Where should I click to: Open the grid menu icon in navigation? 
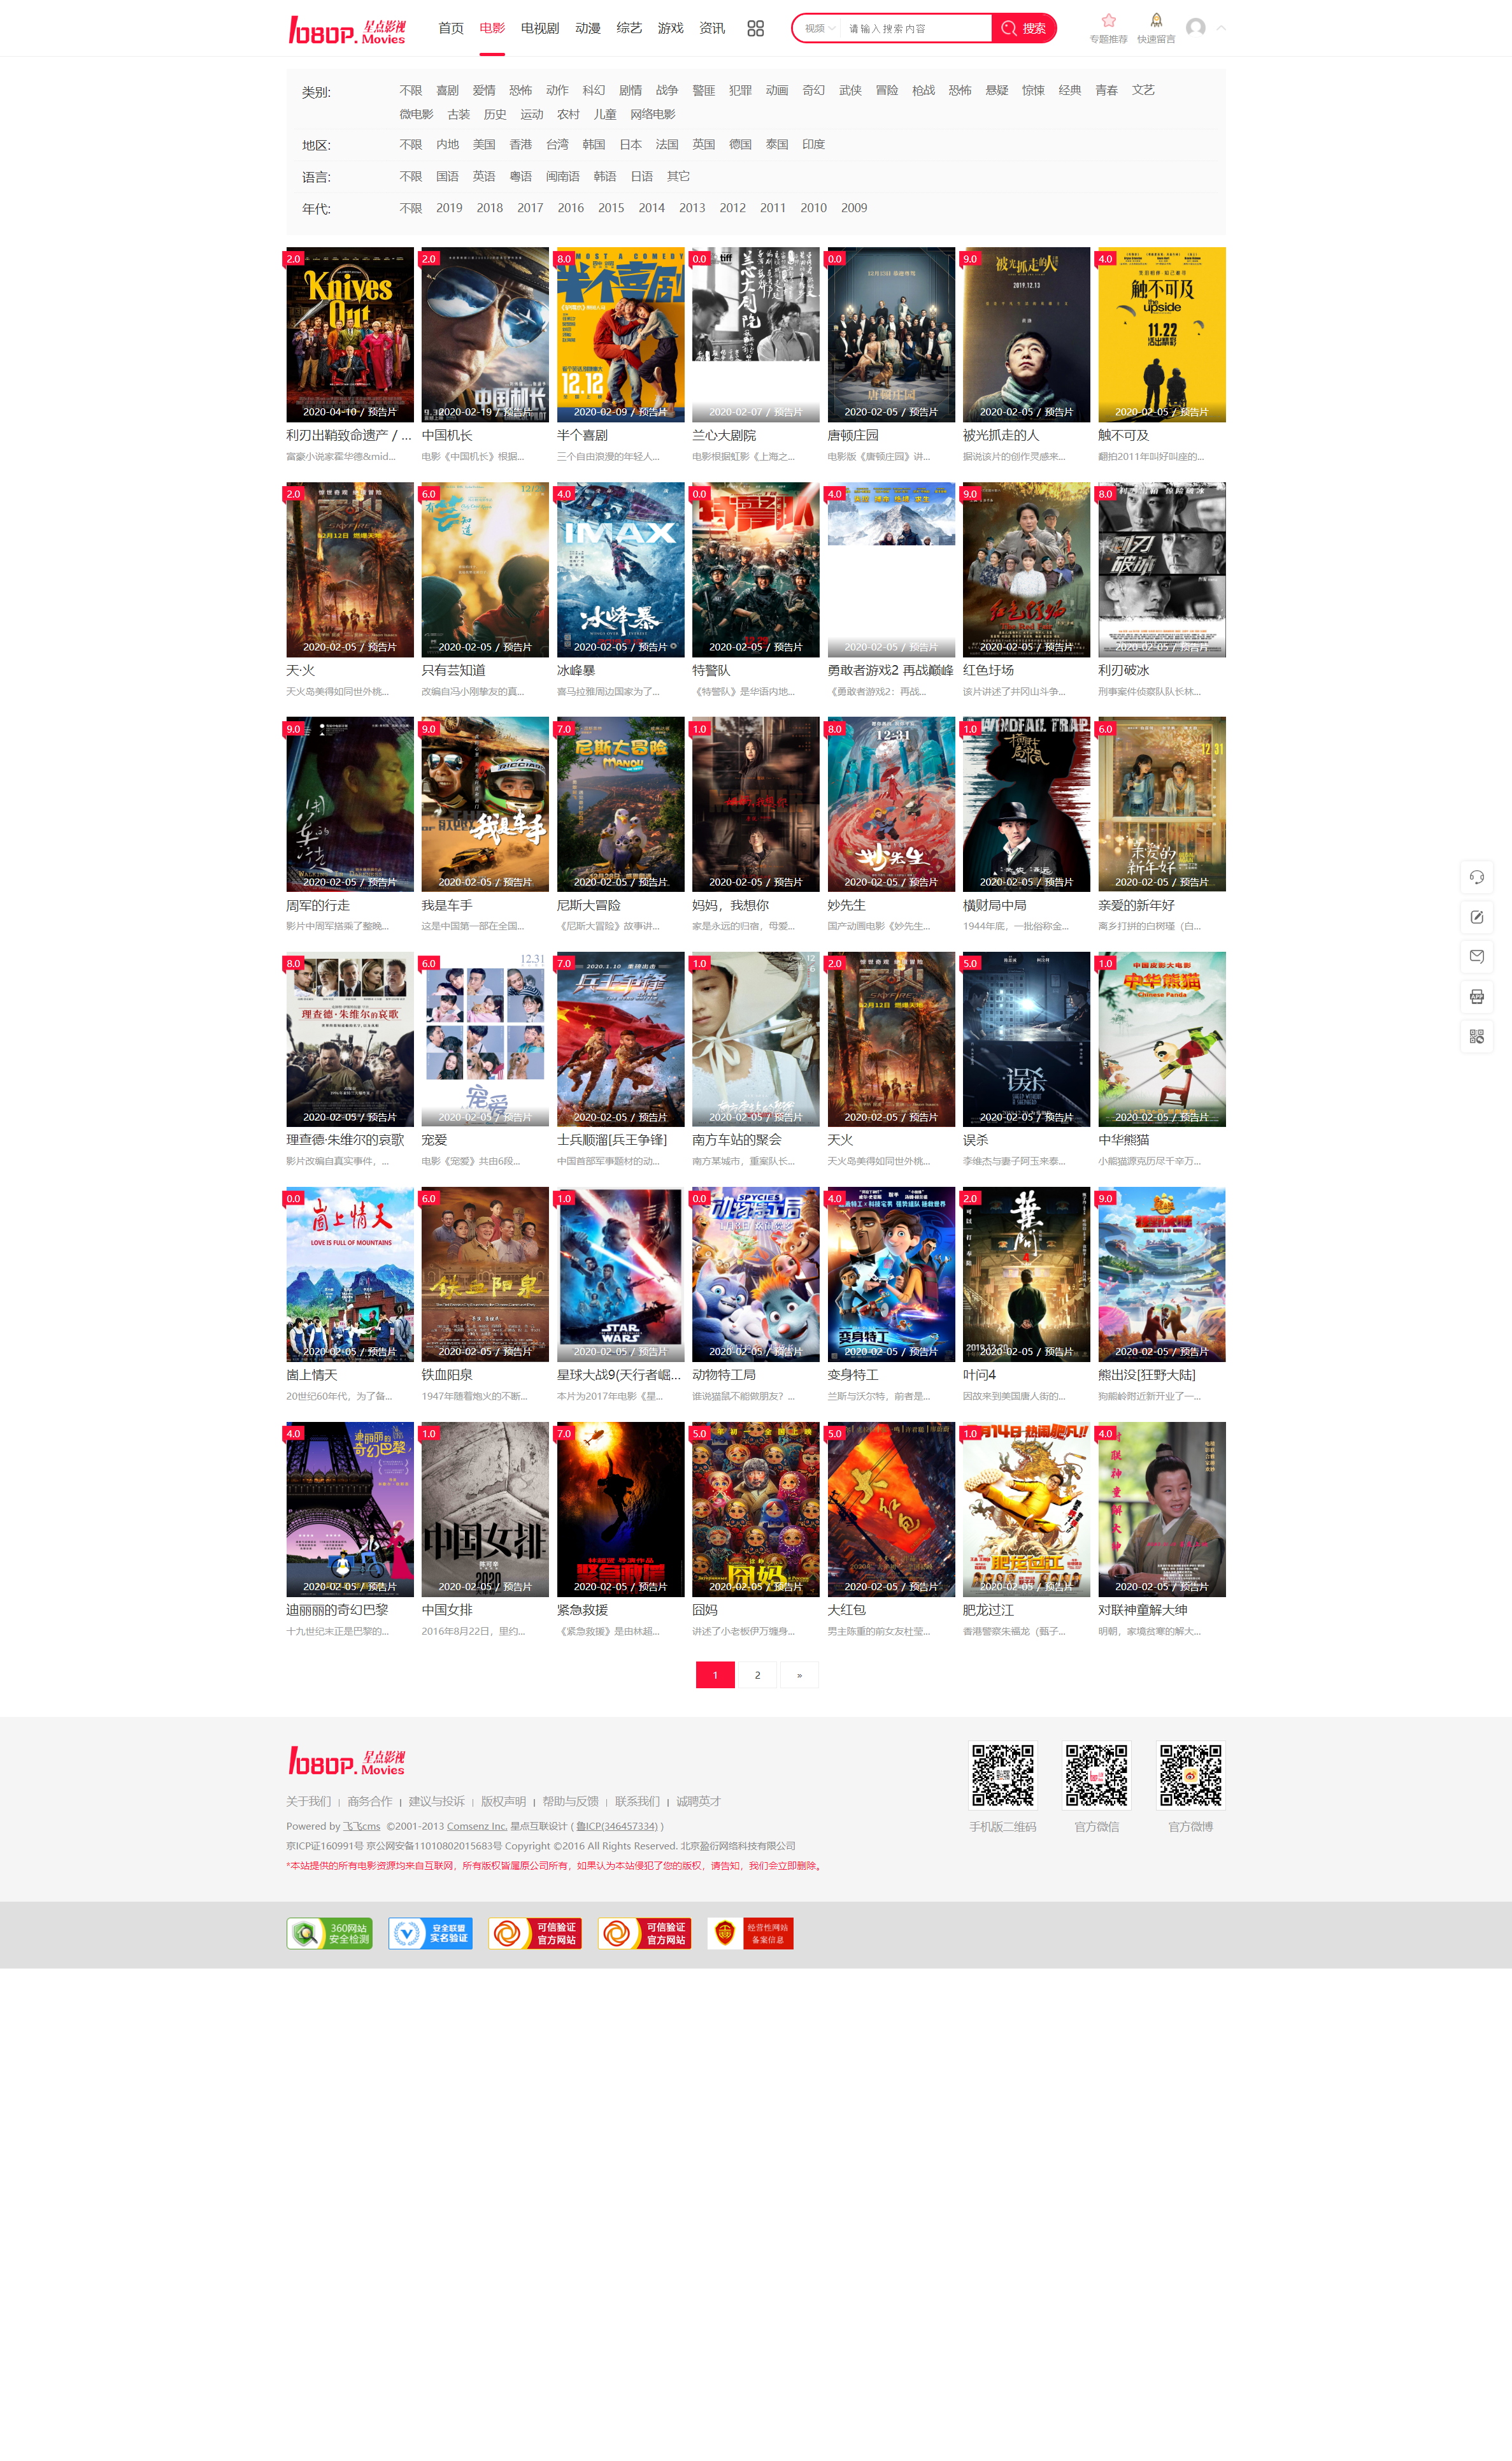point(755,28)
